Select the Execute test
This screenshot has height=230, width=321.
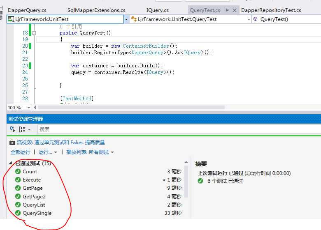[x=32, y=180]
